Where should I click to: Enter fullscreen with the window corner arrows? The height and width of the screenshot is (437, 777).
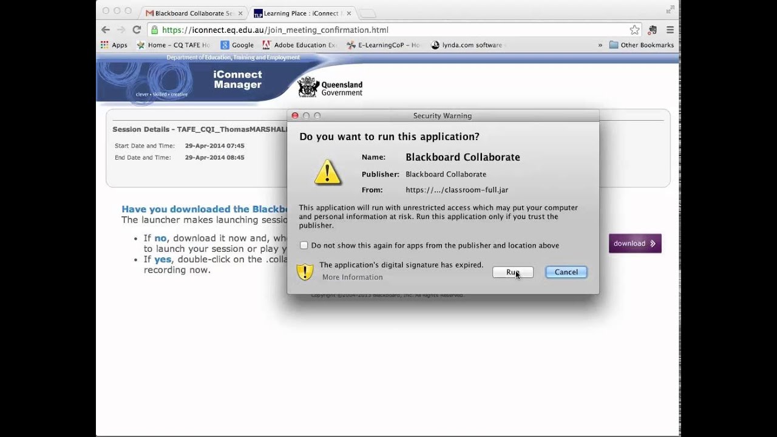(x=670, y=10)
